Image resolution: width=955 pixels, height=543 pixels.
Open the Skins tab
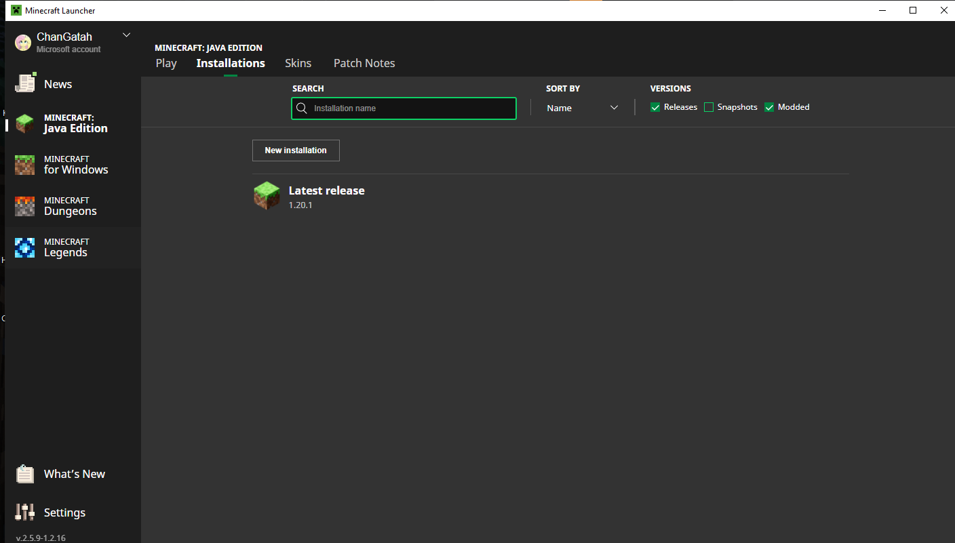click(298, 63)
